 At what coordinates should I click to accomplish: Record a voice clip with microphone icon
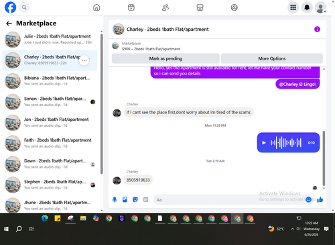(x=115, y=199)
